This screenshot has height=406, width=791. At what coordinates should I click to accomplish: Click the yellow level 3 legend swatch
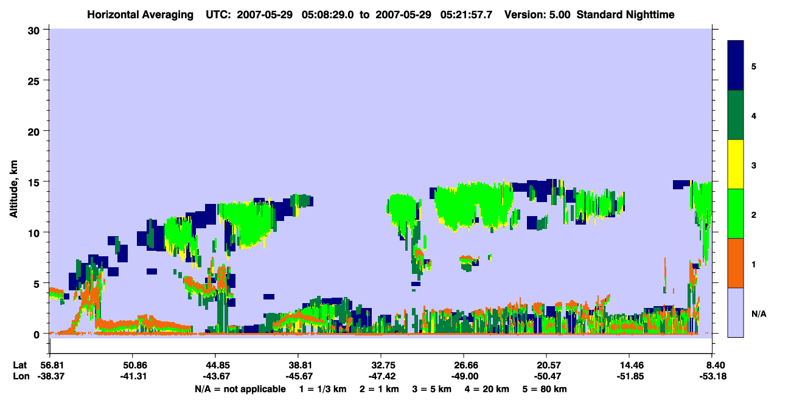736,164
